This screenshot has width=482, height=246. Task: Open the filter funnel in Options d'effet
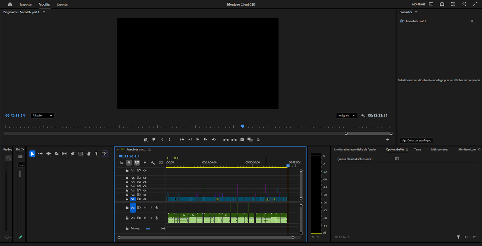458,237
